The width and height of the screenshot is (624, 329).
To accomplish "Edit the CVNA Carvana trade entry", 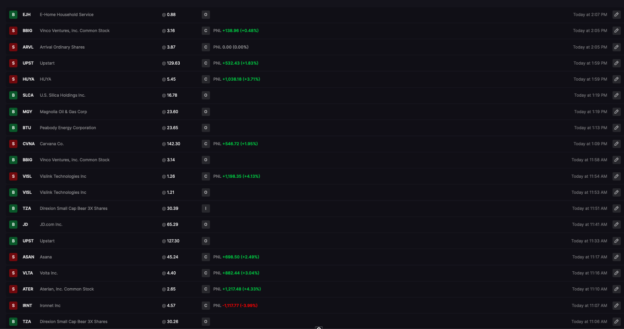I will 617,144.
